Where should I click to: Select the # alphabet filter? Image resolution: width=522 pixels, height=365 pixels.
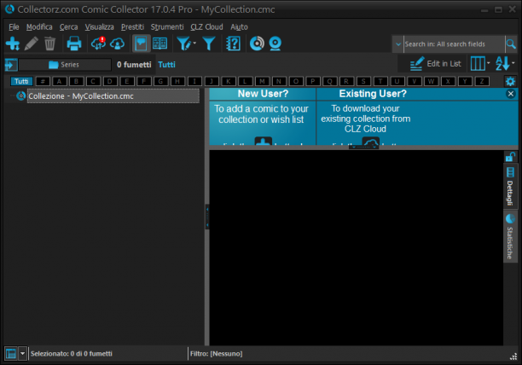pyautogui.click(x=43, y=81)
